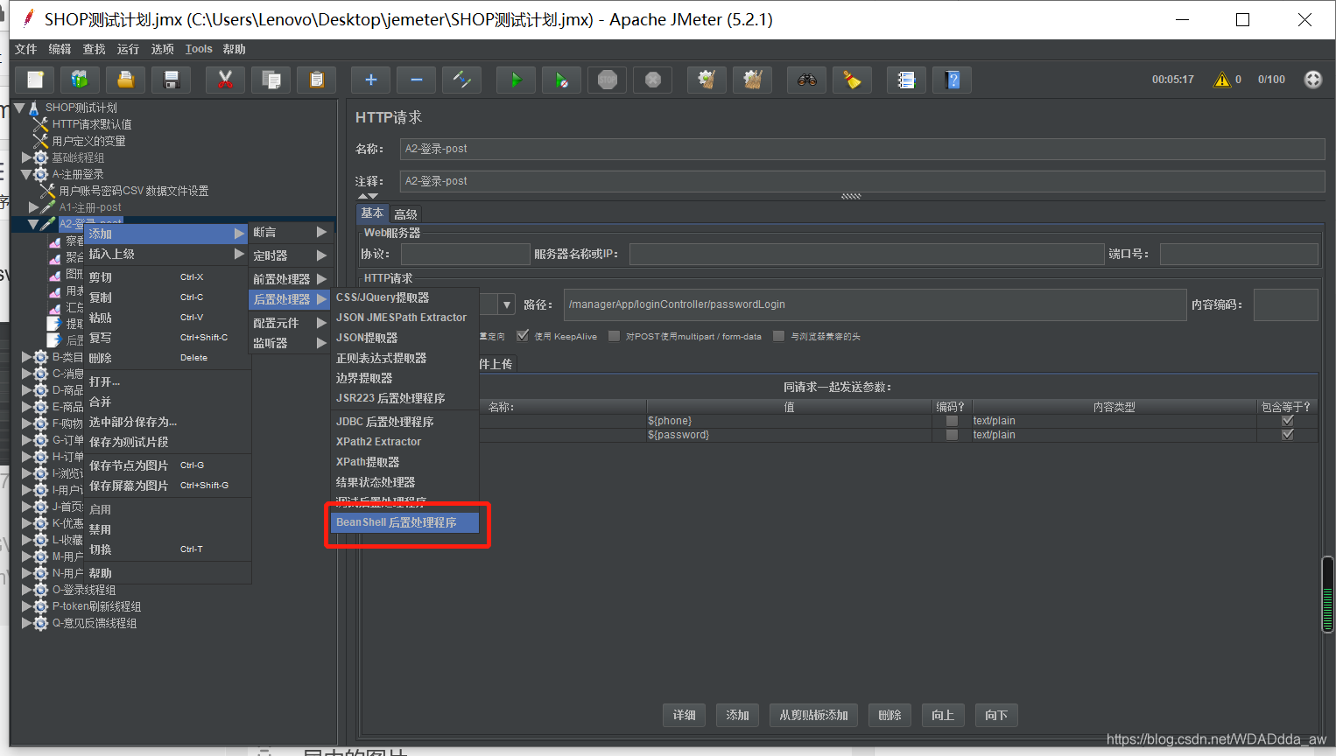Click the Cut scissors icon
The width and height of the screenshot is (1336, 756).
pos(225,80)
